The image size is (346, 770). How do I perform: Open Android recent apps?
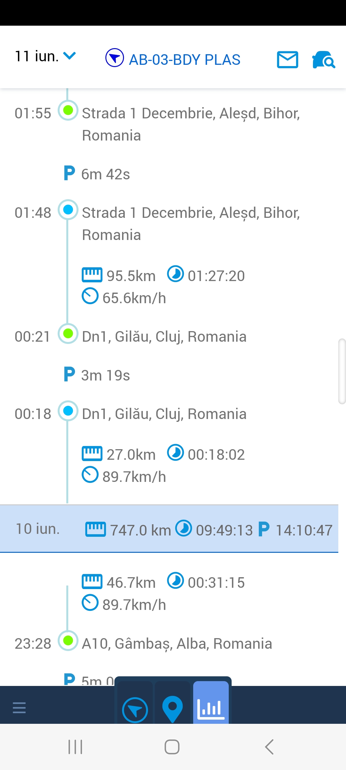[x=76, y=747]
